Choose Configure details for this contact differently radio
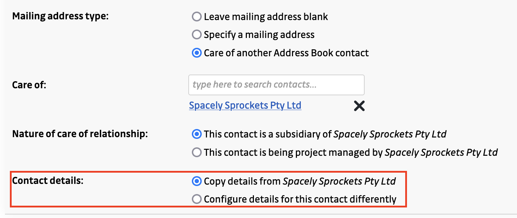The image size is (517, 218). pos(196,199)
